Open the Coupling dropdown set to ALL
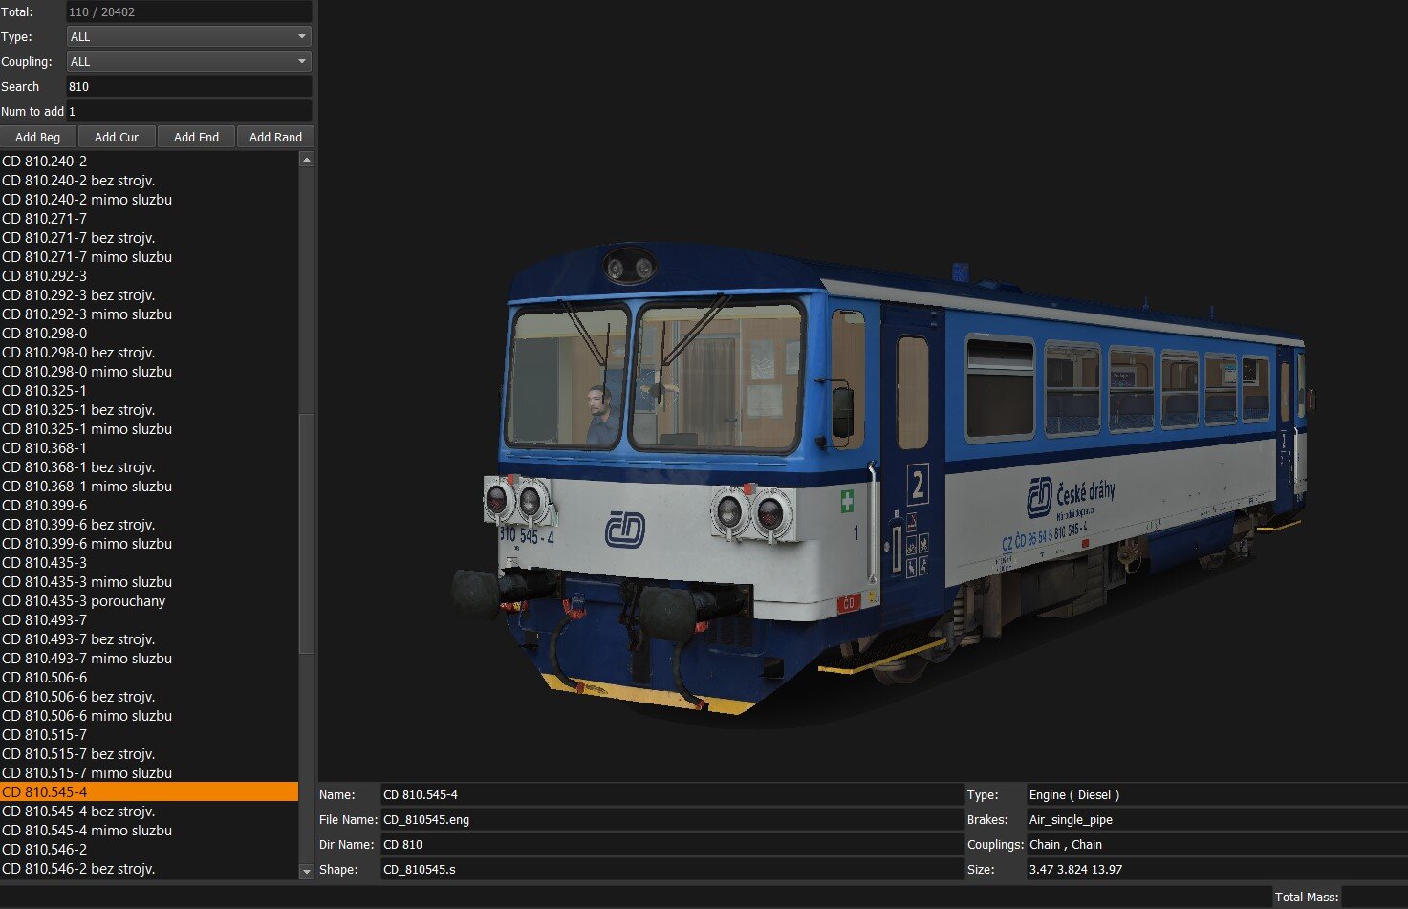The image size is (1408, 909). tap(189, 61)
